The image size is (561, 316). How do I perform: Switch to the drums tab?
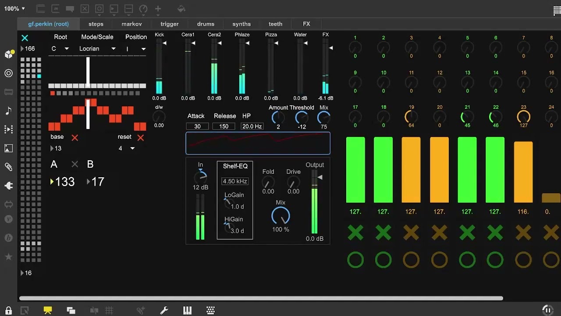pos(206,24)
